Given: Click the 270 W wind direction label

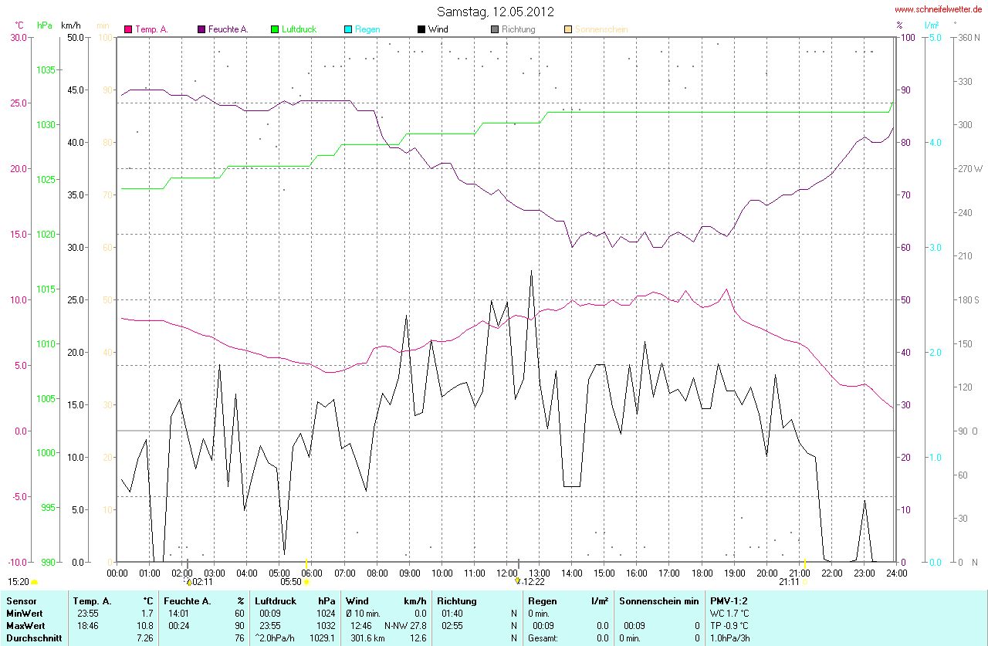Looking at the screenshot, I should [971, 168].
